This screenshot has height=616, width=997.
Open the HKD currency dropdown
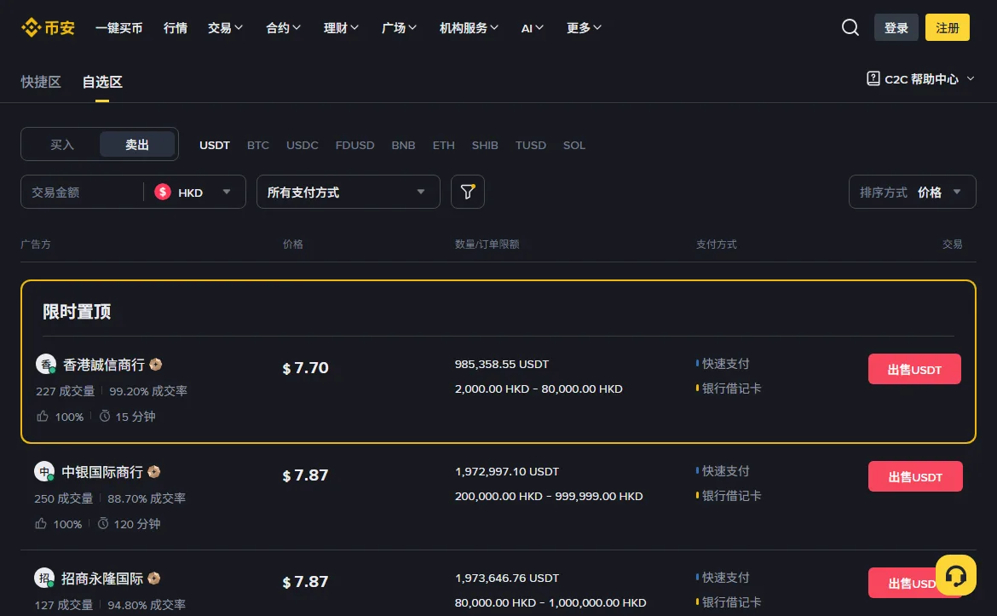pyautogui.click(x=194, y=192)
